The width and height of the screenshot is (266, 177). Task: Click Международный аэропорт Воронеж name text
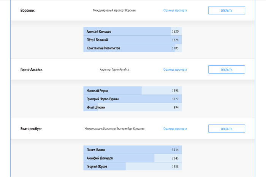[114, 10]
